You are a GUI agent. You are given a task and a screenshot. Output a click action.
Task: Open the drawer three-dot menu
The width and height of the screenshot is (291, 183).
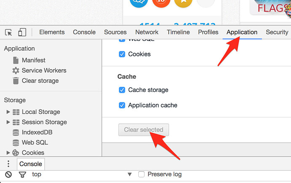(x=8, y=164)
